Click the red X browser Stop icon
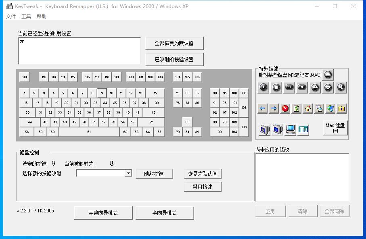Image resolution: width=366 pixels, height=239 pixels. coord(285,108)
